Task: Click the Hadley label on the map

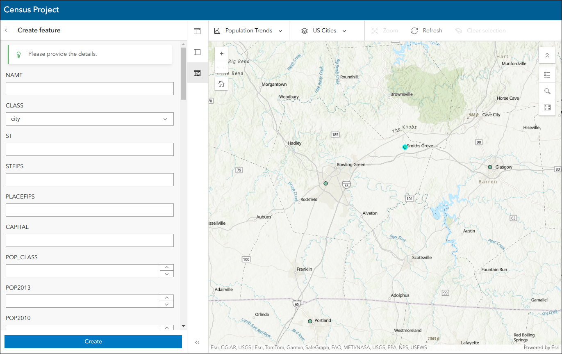Action: click(295, 143)
